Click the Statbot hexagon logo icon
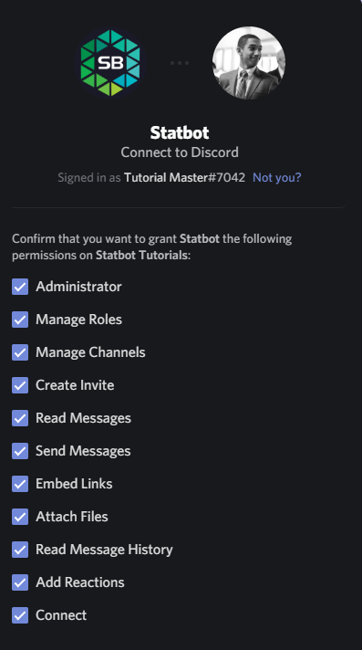 click(x=110, y=63)
